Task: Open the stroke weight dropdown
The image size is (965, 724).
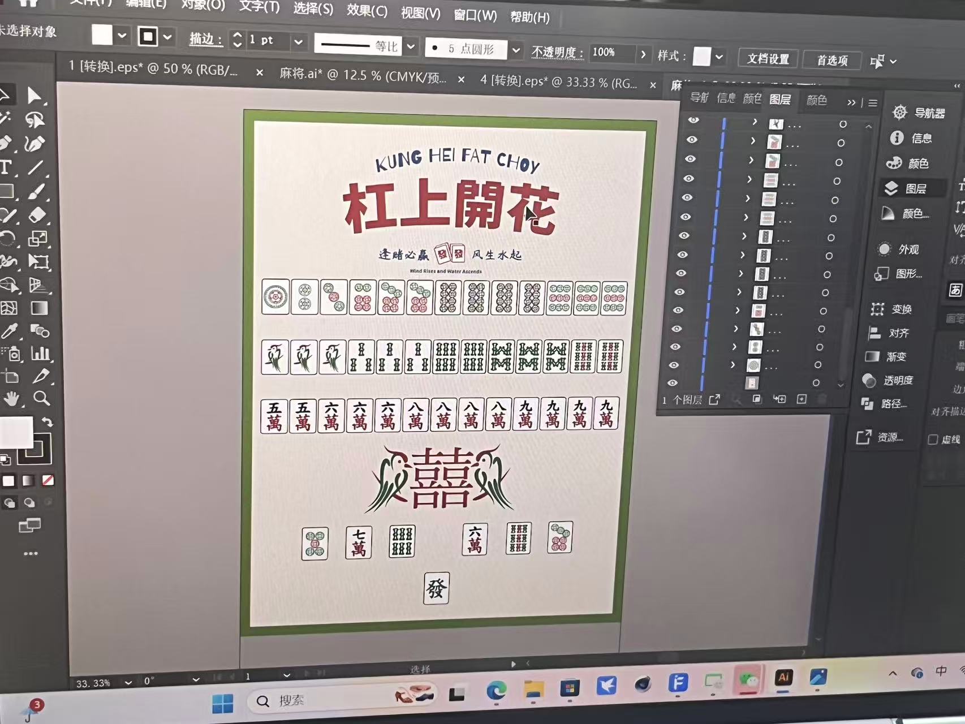Action: tap(298, 42)
